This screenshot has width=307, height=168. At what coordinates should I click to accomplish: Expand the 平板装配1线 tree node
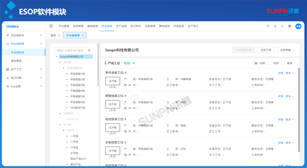pos(67,74)
